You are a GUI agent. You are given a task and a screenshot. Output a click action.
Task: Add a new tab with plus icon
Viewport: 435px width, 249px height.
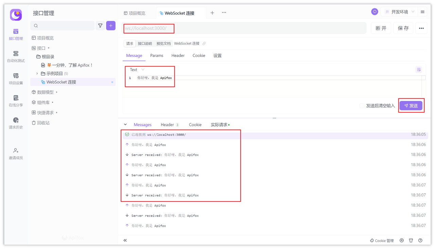[212, 13]
